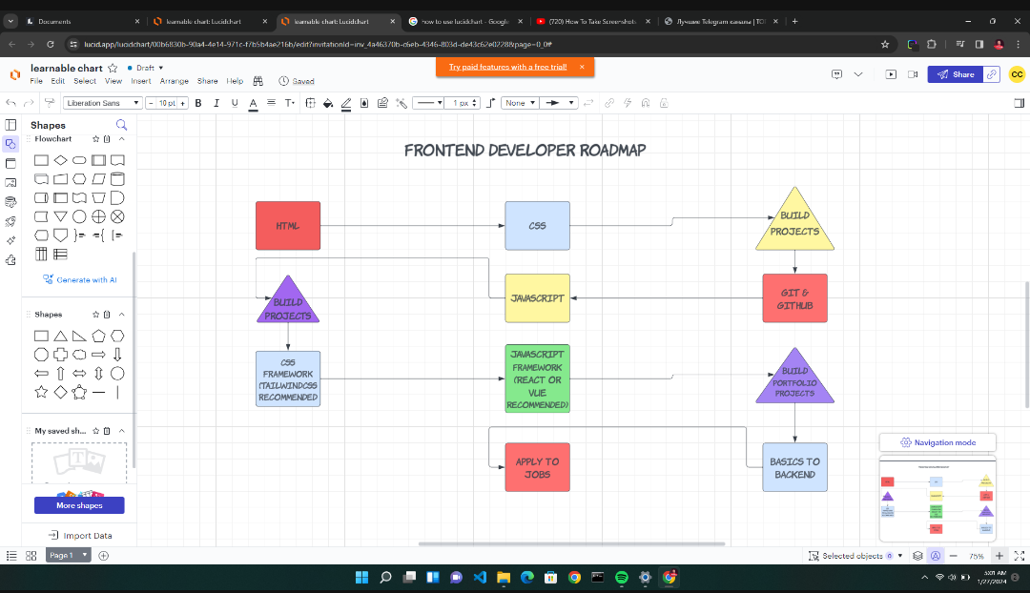Open the Feature Find magic wand tool
Screen dimensions: 1030x593
click(x=401, y=103)
